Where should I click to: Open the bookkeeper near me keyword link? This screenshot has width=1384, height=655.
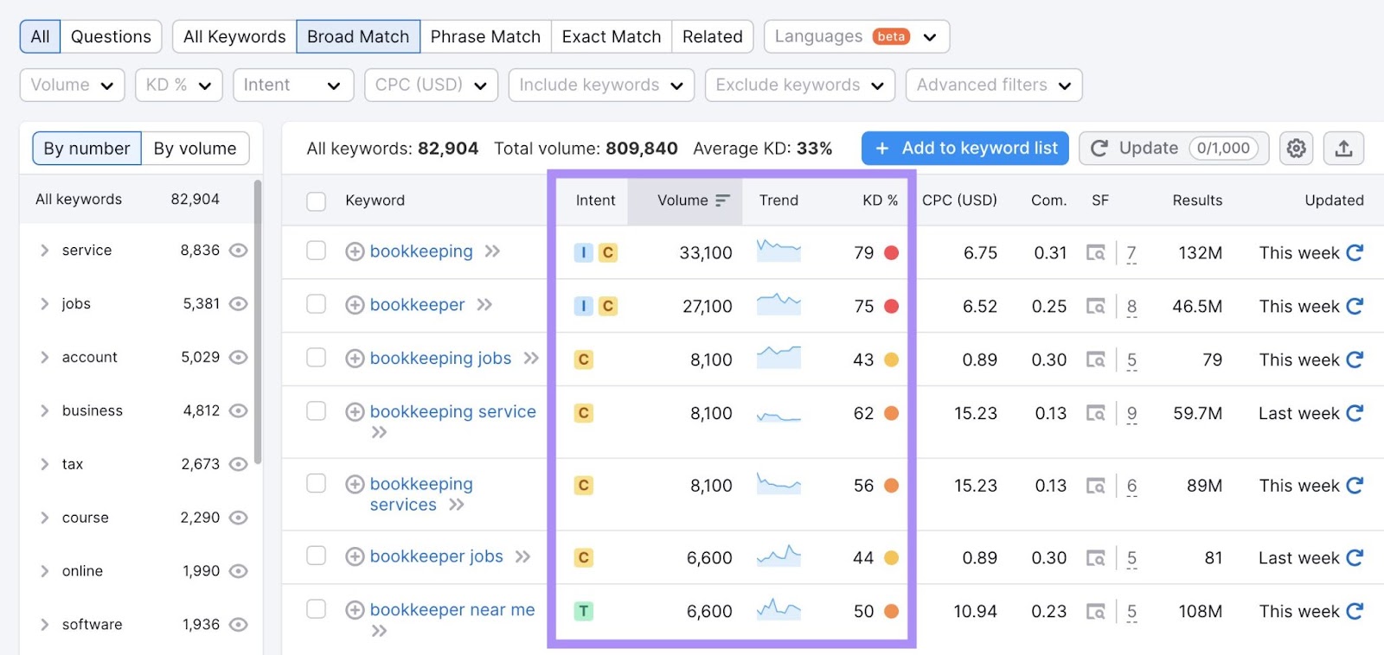coord(452,610)
